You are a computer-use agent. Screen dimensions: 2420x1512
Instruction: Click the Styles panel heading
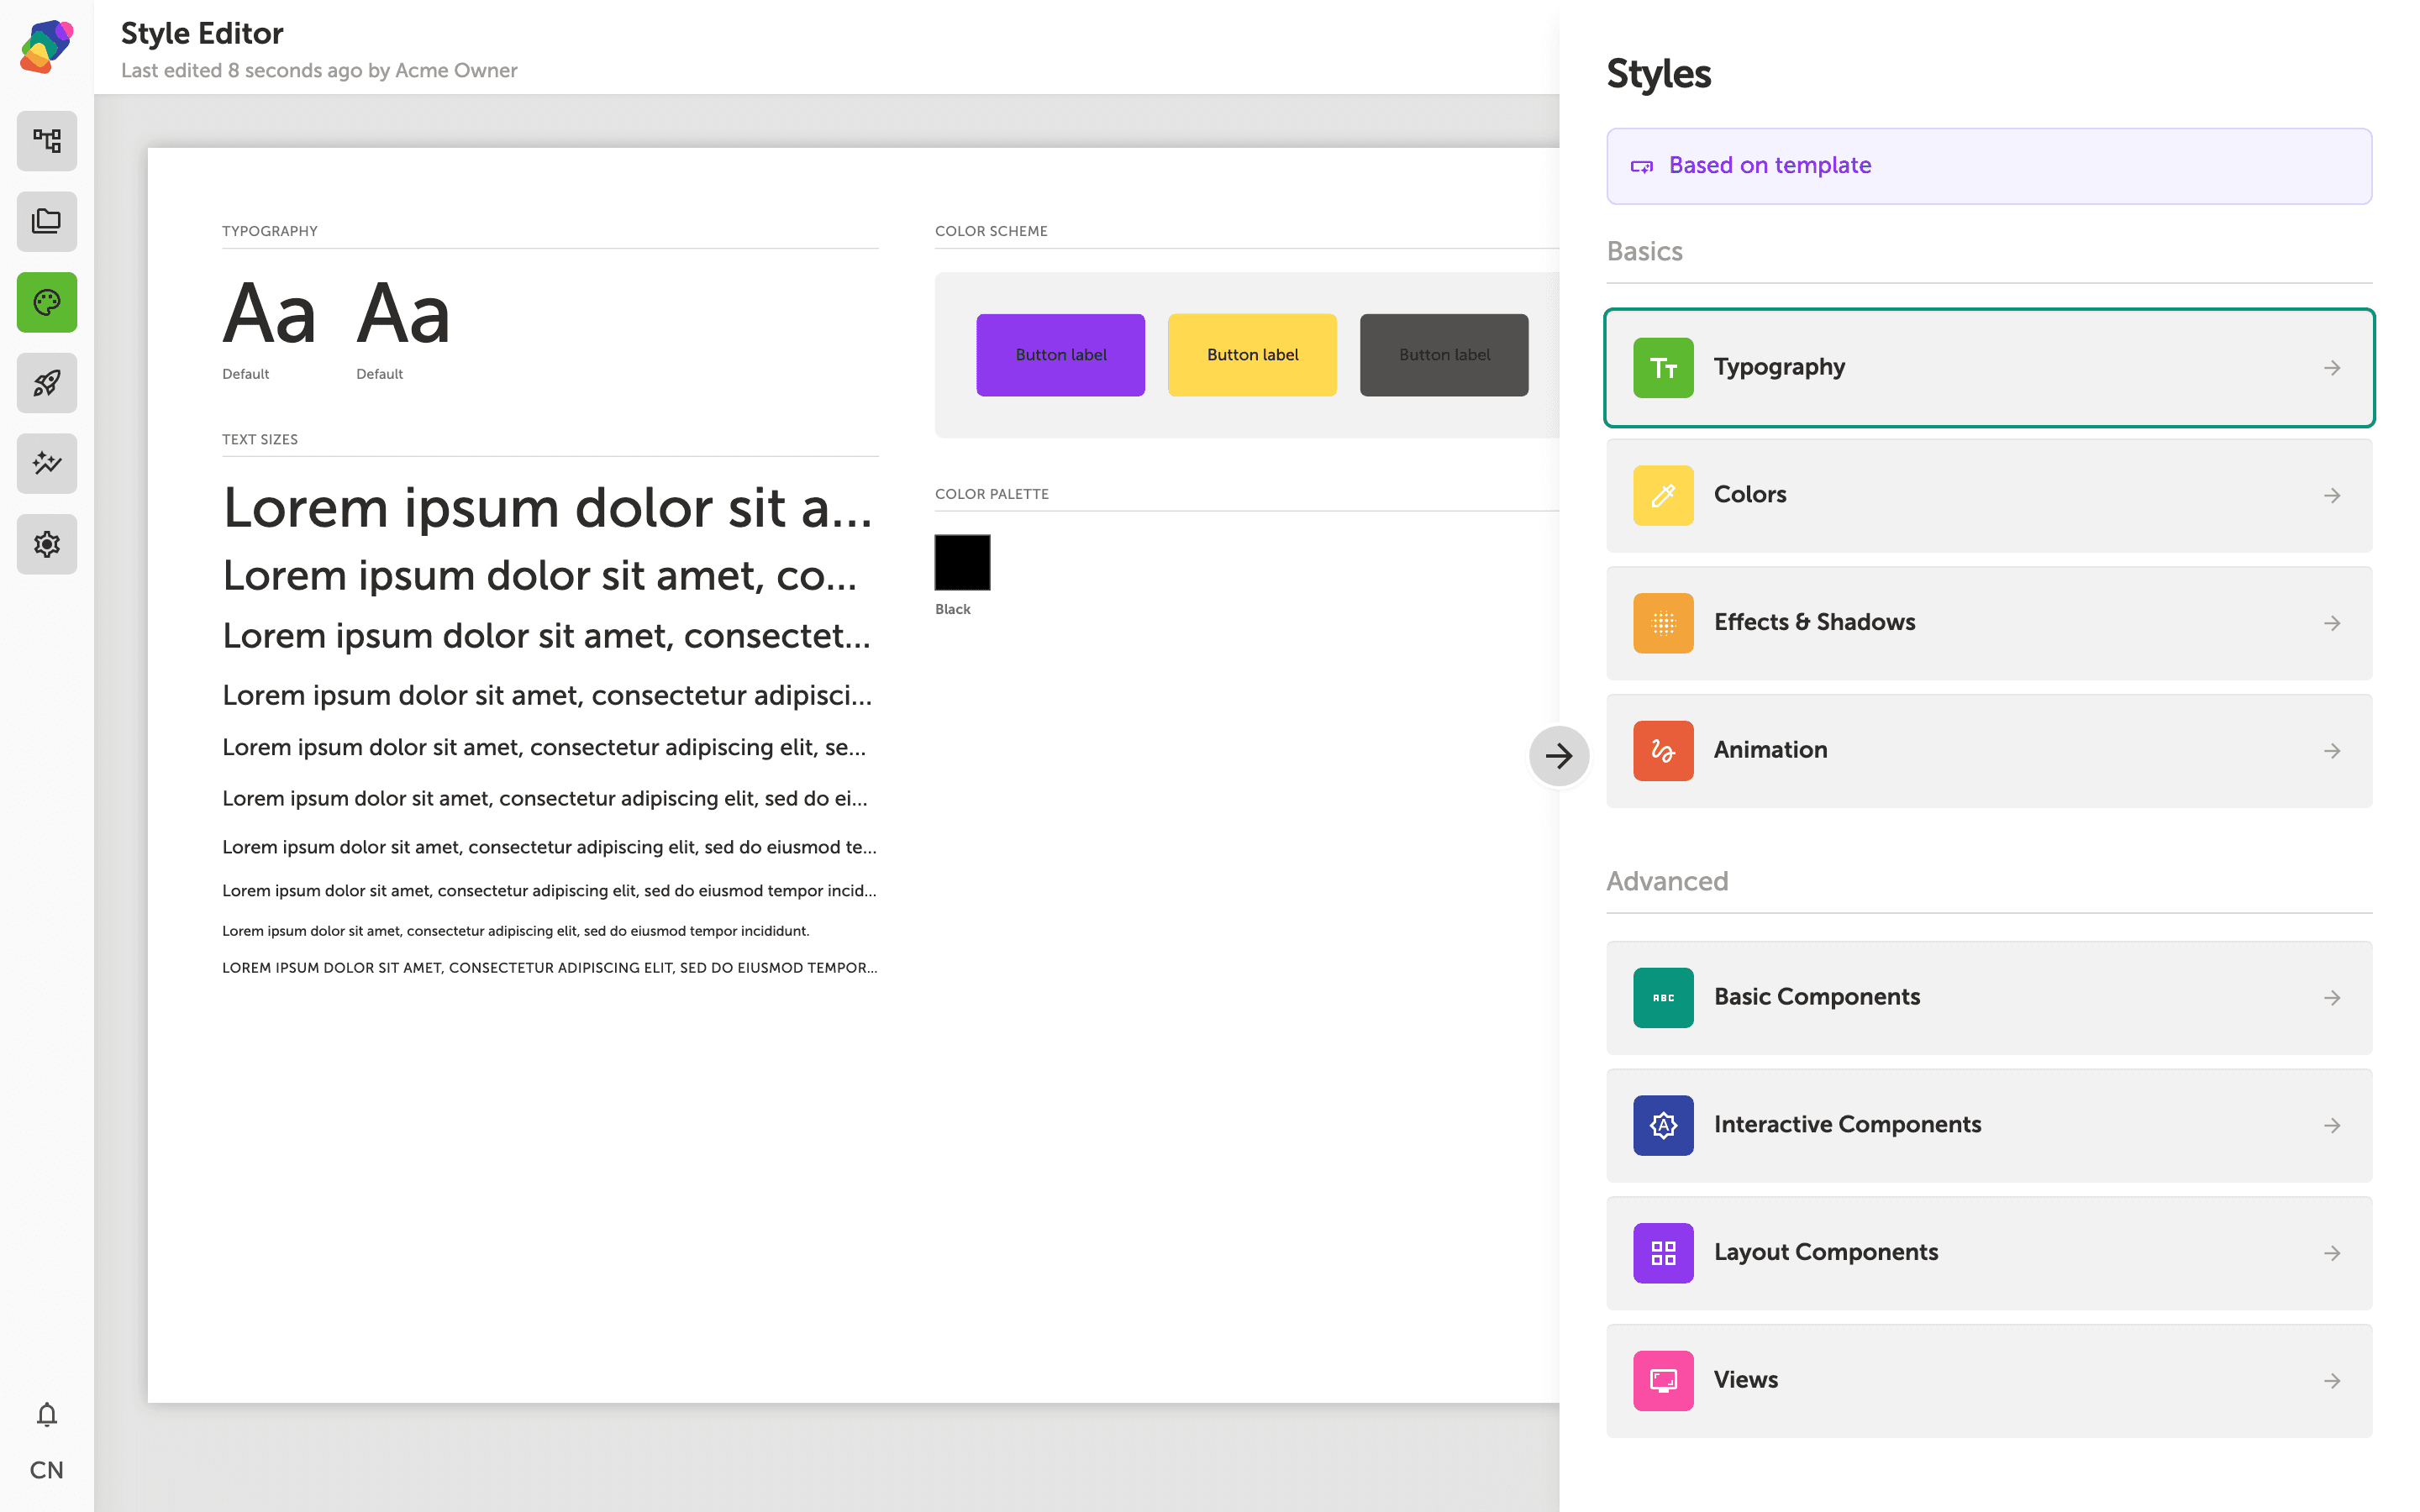(1658, 74)
